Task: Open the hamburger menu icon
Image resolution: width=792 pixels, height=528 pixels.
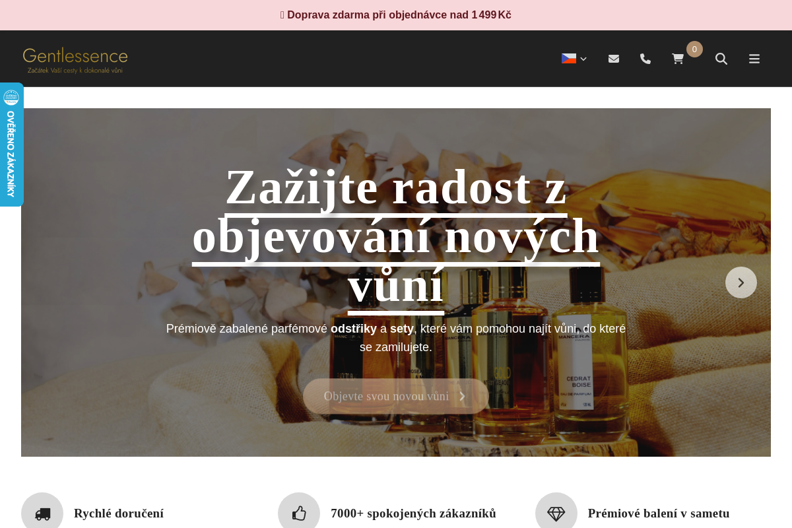Action: point(754,59)
